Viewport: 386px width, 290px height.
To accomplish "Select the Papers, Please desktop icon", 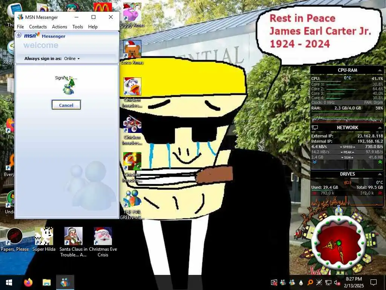I will 15,240.
